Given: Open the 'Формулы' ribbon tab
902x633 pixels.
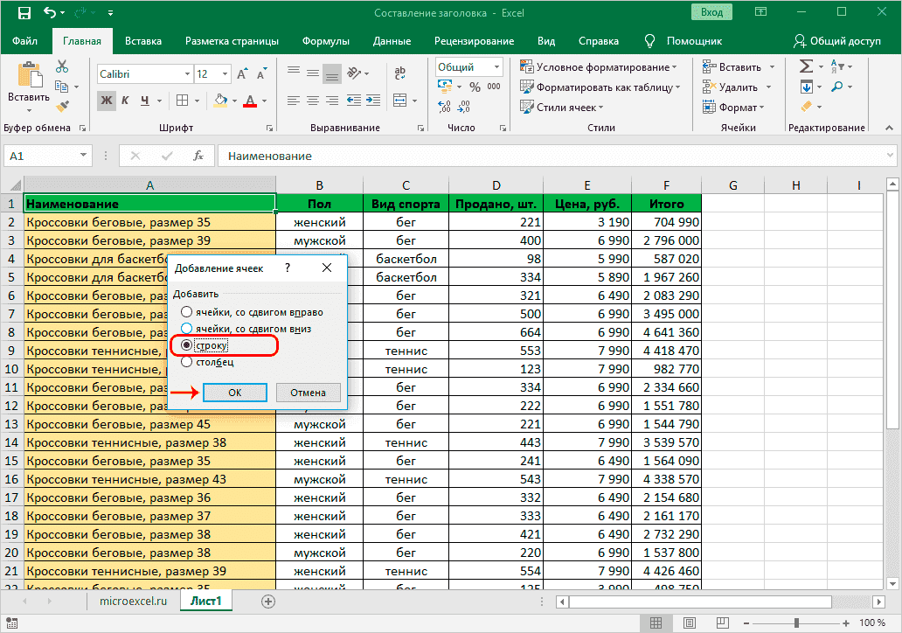Looking at the screenshot, I should tap(325, 41).
